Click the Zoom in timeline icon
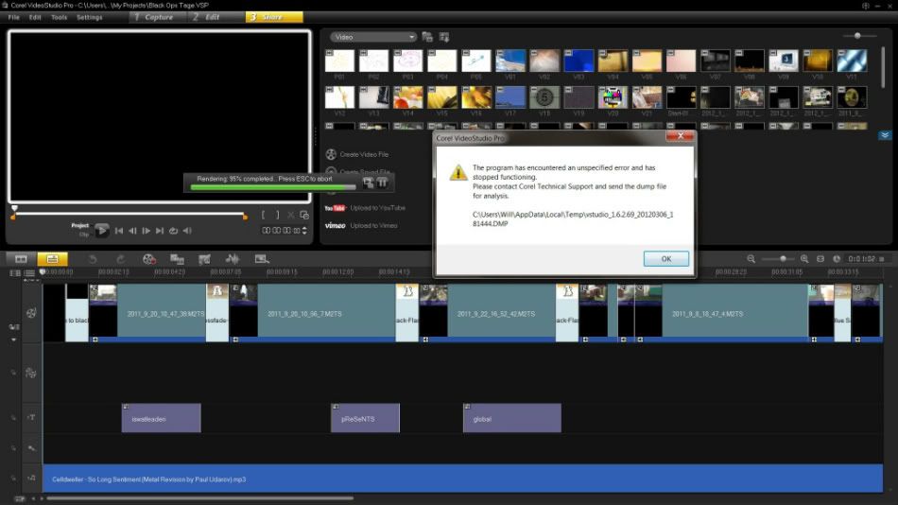Viewport: 898px width, 505px height. click(x=805, y=258)
